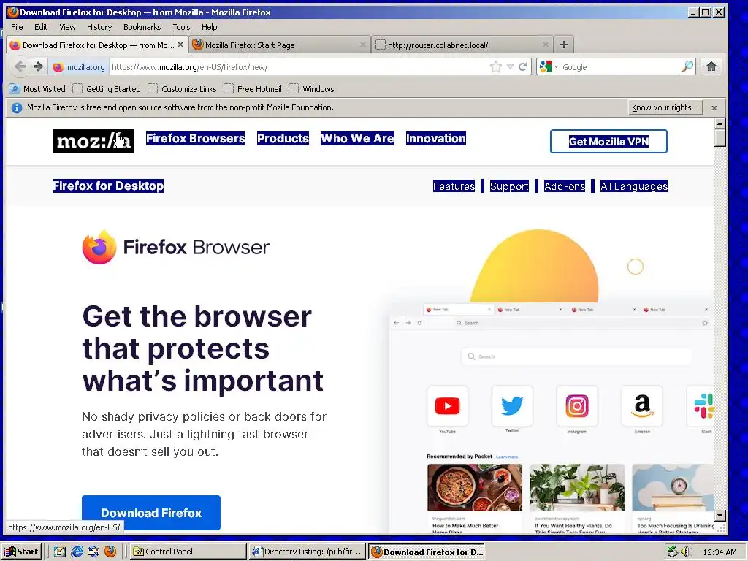Go back using the back arrow
Viewport: 748px width, 561px height.
(x=20, y=66)
